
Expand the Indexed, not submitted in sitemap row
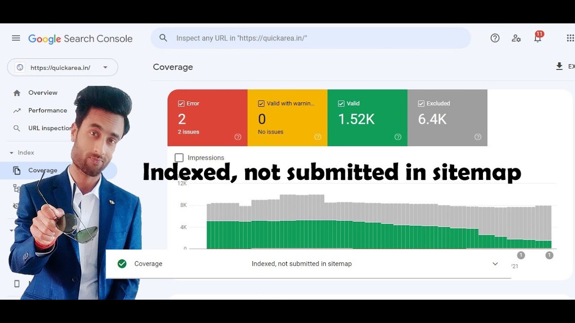click(x=495, y=263)
